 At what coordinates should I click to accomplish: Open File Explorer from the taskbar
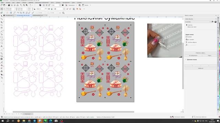click(24, 121)
